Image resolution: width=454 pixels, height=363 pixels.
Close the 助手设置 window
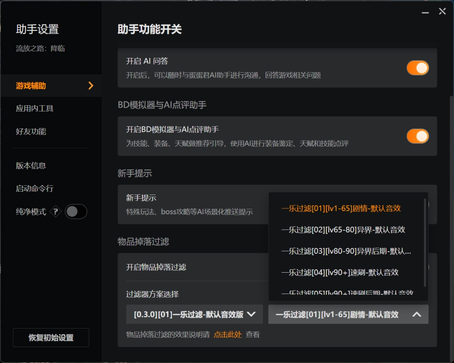click(x=442, y=12)
